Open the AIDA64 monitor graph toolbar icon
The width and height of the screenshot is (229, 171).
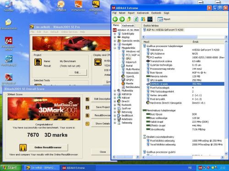(x=150, y=19)
